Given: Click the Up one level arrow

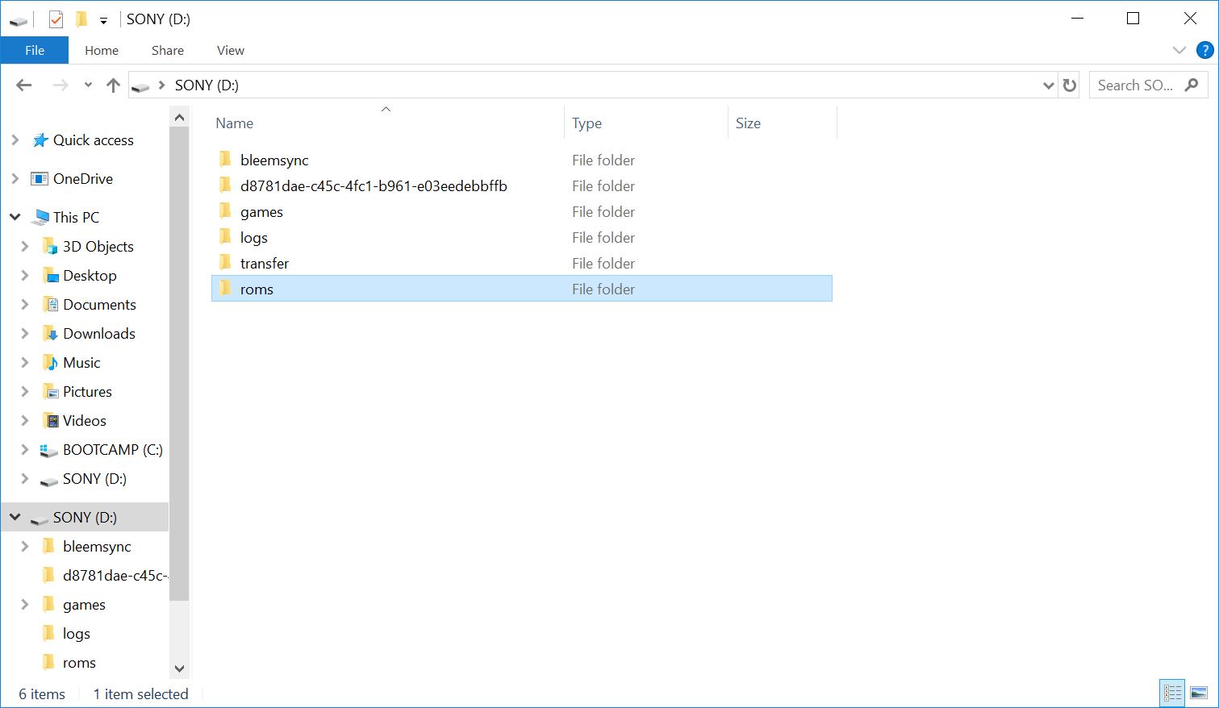Looking at the screenshot, I should tap(113, 85).
